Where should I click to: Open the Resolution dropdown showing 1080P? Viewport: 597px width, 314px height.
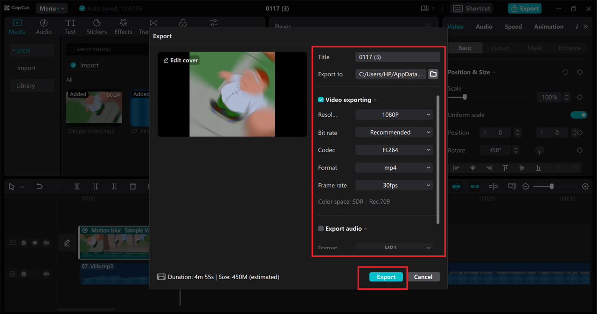[x=394, y=114]
